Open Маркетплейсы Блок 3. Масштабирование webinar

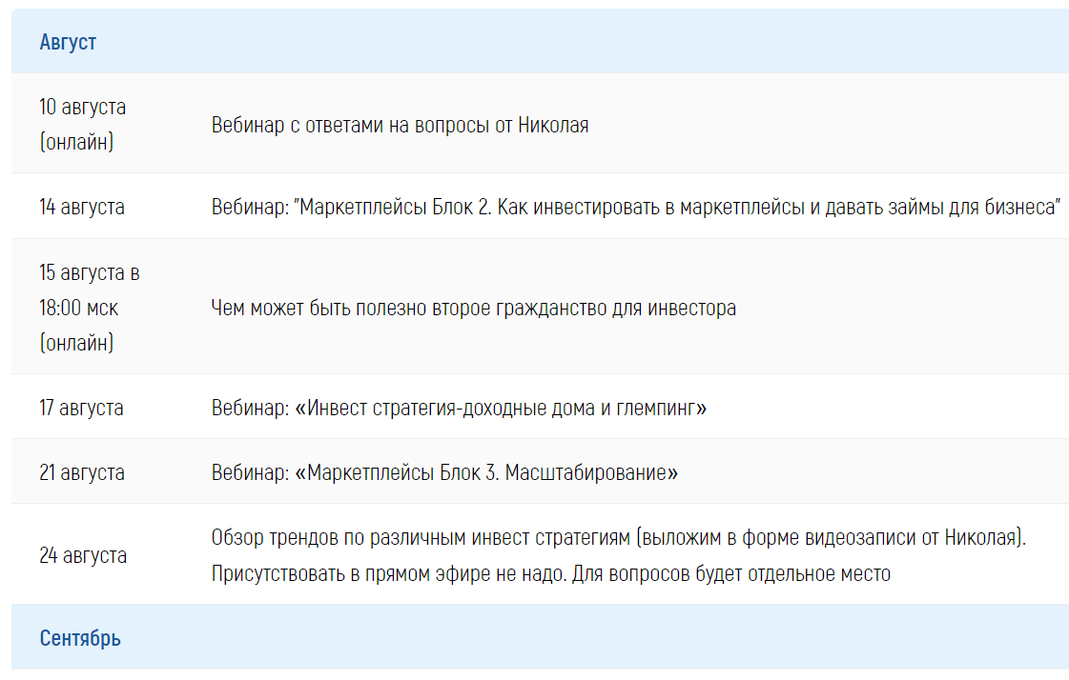444,471
